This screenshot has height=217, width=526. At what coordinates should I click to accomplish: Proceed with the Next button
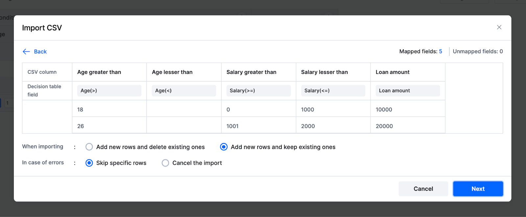[x=478, y=189]
